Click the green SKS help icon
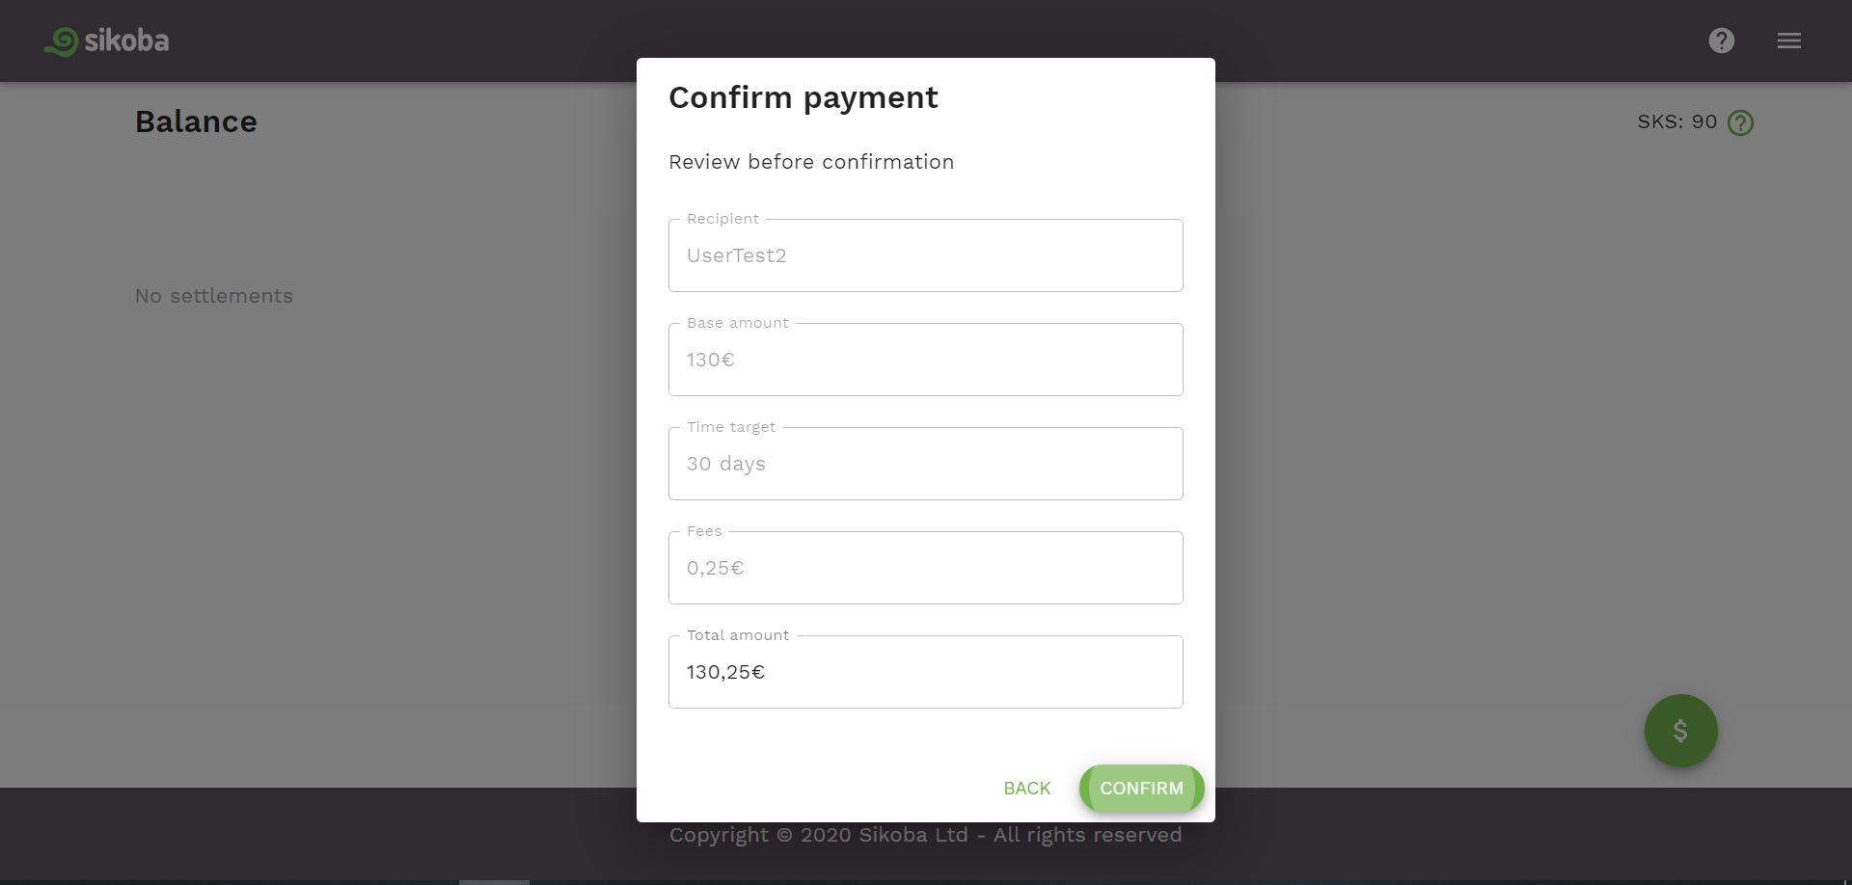1852x885 pixels. point(1741,122)
